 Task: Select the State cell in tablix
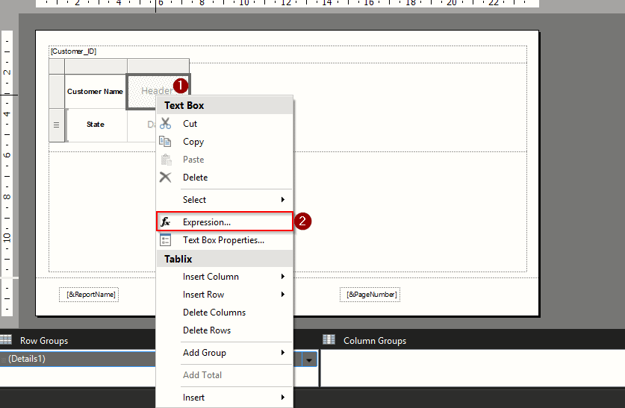(95, 125)
